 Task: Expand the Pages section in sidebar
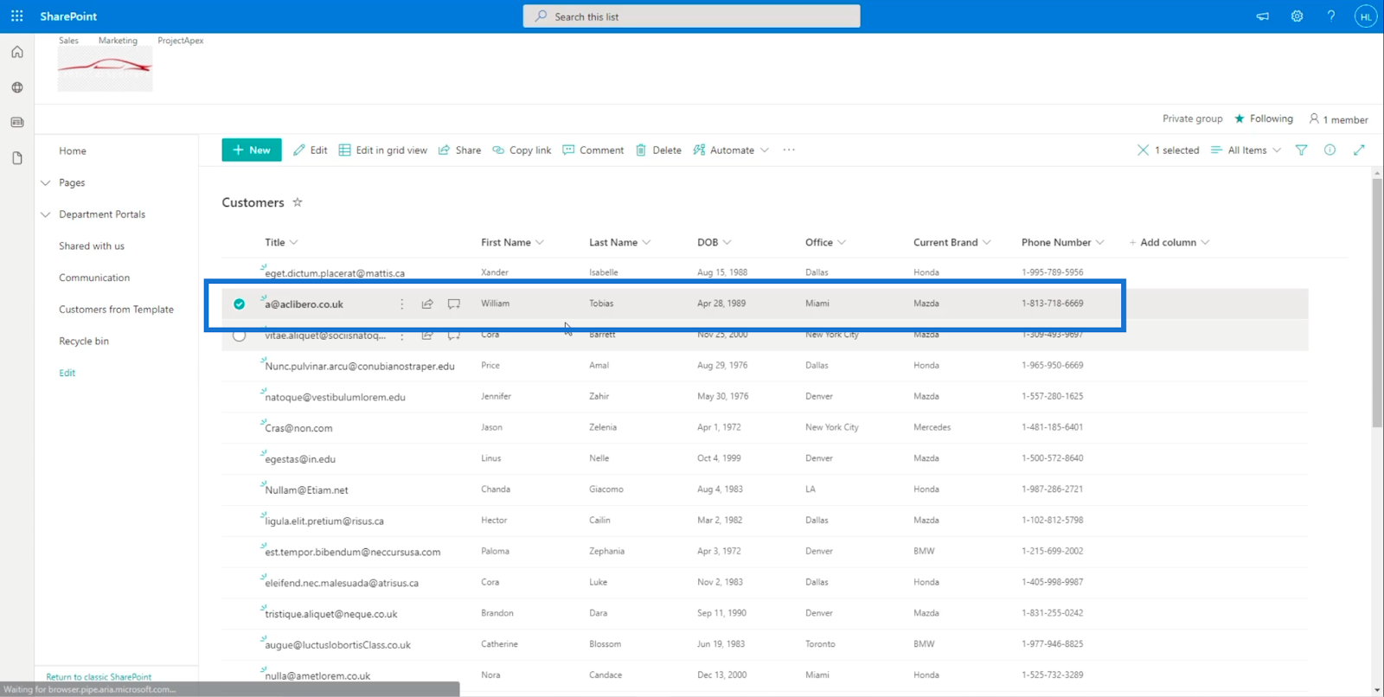(x=46, y=183)
